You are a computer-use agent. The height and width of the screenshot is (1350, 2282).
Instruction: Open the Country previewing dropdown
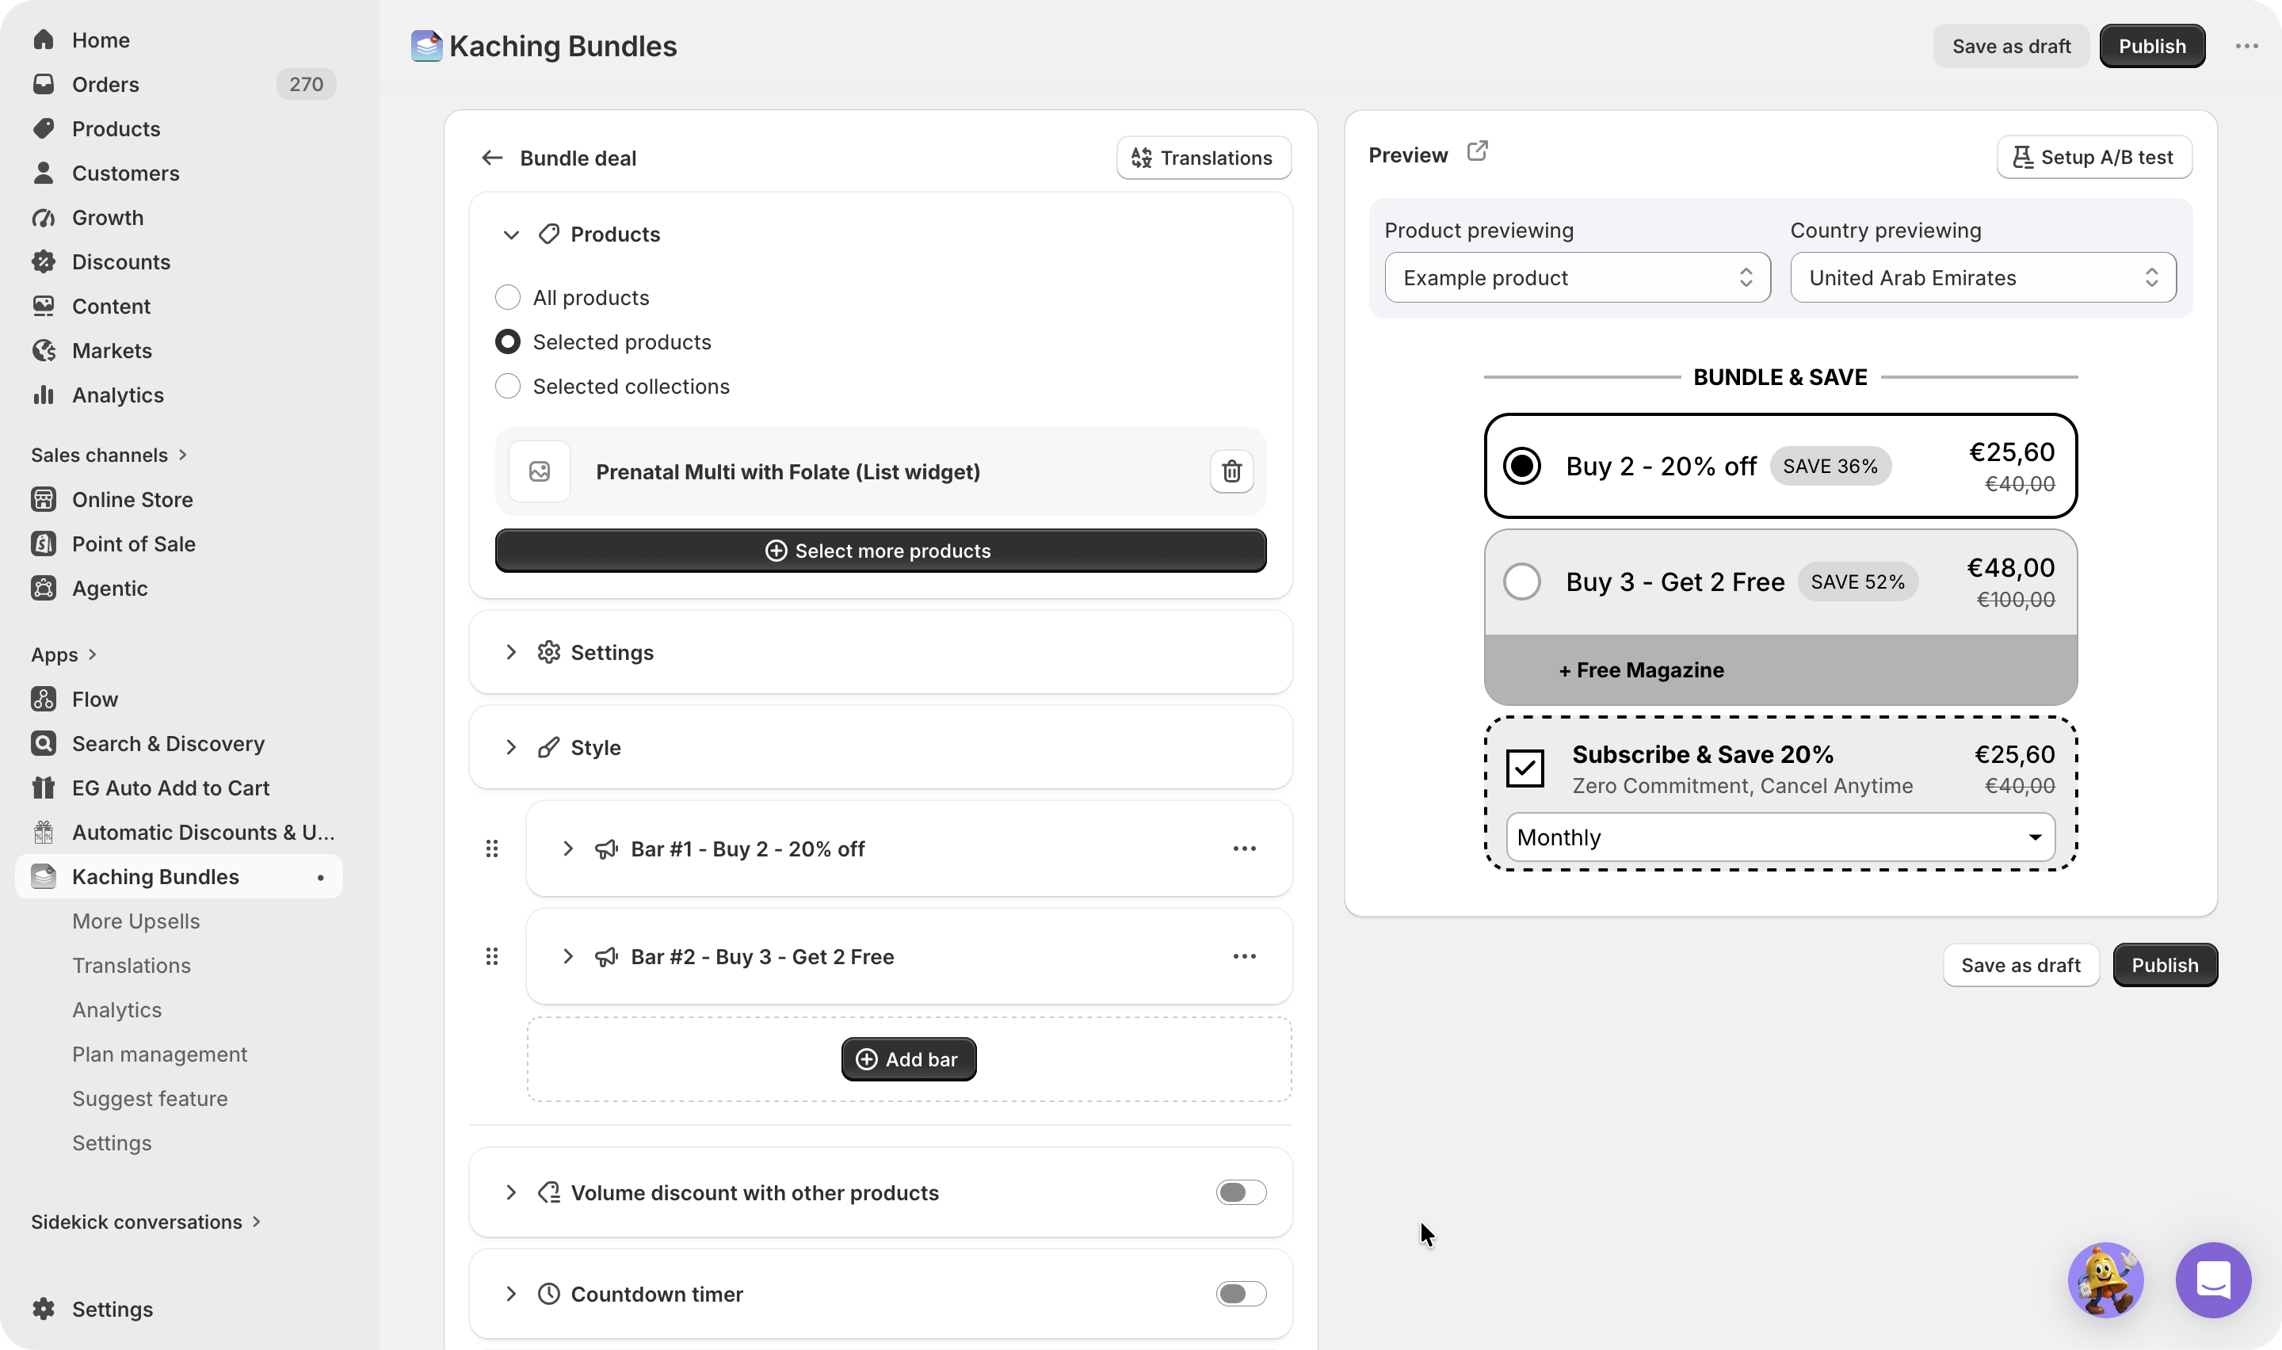(x=1982, y=277)
